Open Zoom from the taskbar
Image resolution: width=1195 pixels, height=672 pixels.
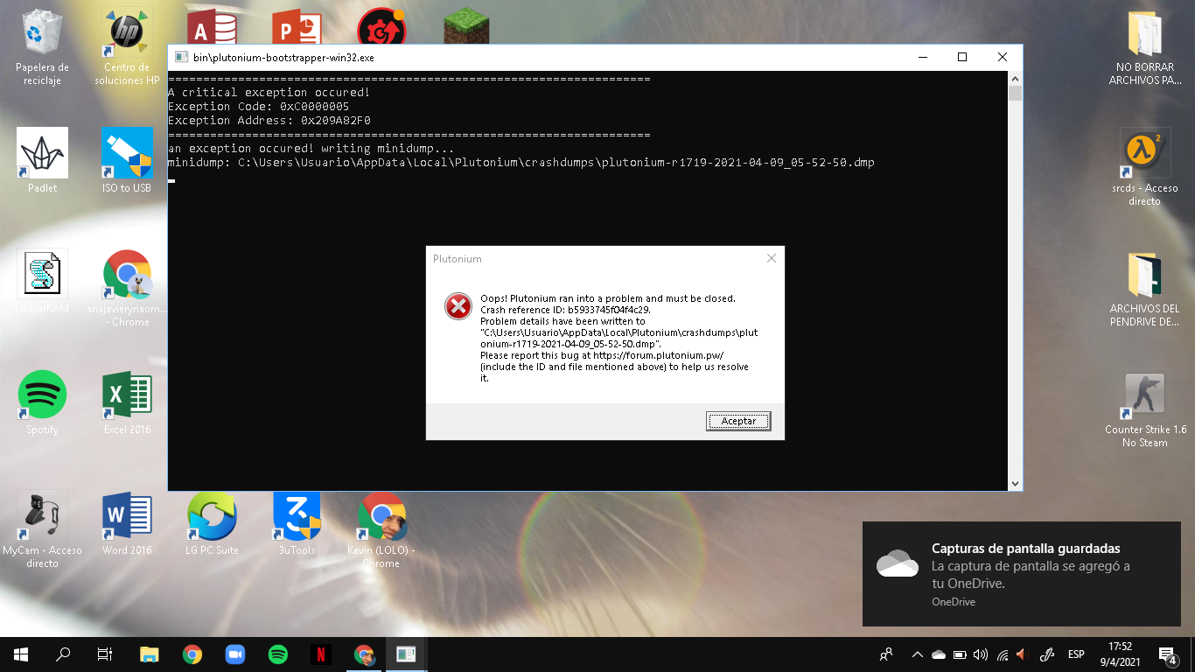(x=235, y=654)
